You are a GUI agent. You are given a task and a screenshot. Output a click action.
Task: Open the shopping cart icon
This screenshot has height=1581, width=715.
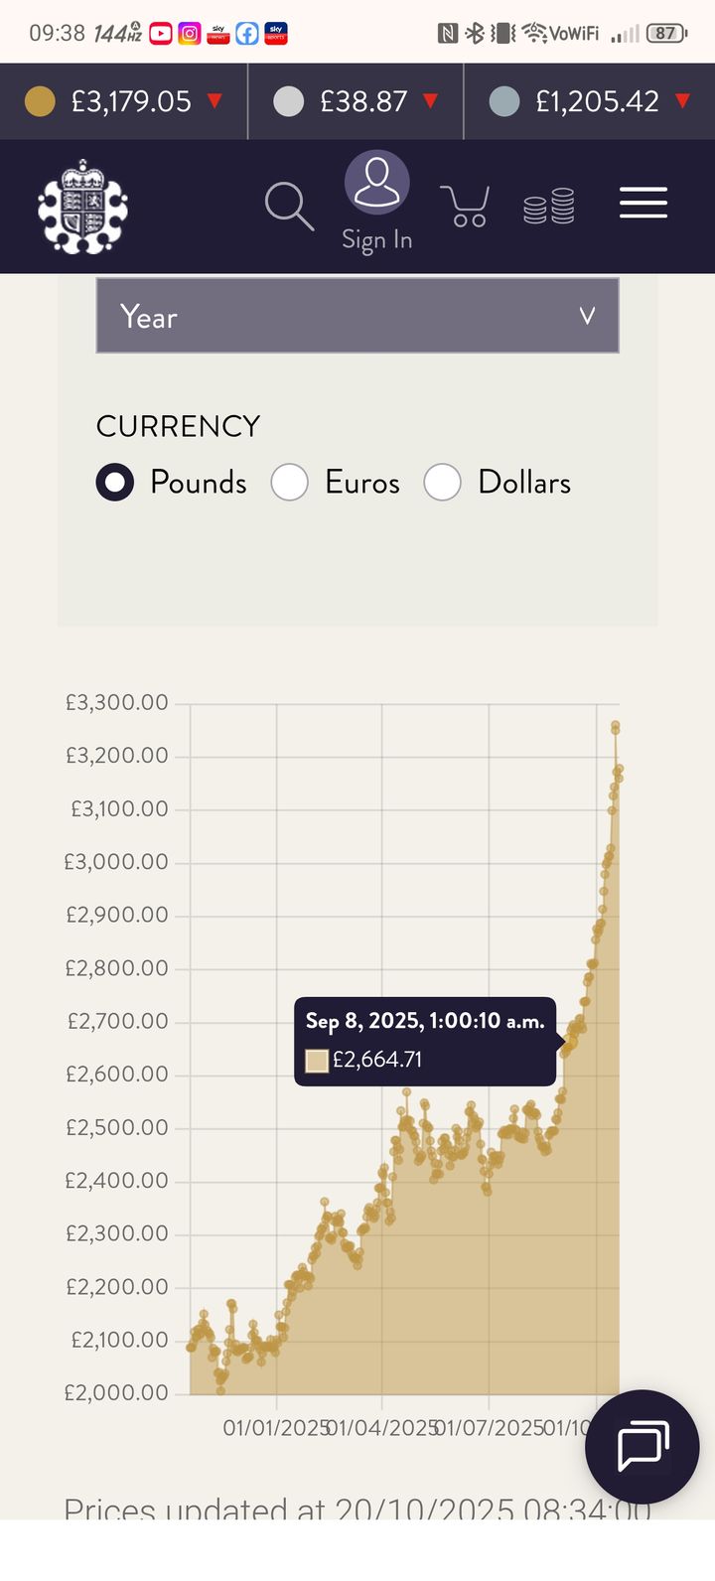click(464, 207)
